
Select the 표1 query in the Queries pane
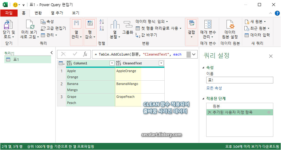pyautogui.click(x=28, y=60)
